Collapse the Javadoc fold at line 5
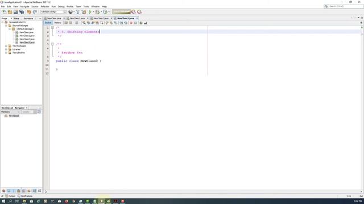The image size is (364, 204). point(52,44)
